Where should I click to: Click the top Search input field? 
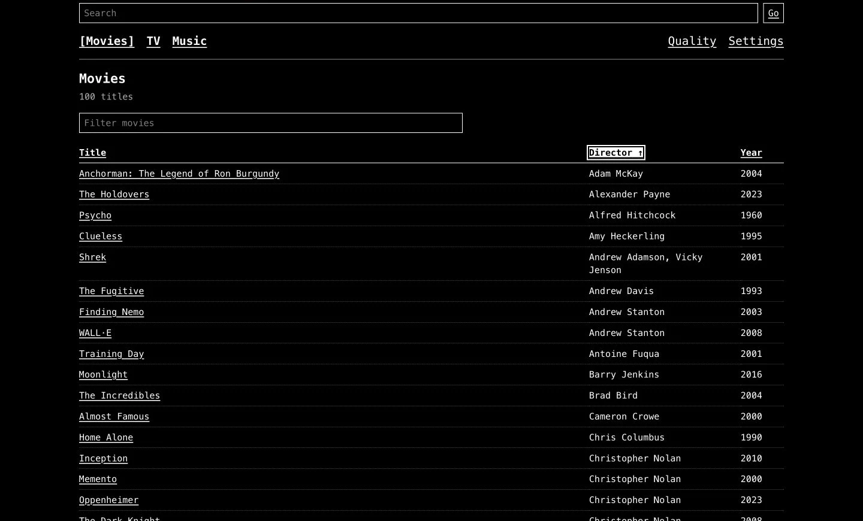(x=418, y=13)
